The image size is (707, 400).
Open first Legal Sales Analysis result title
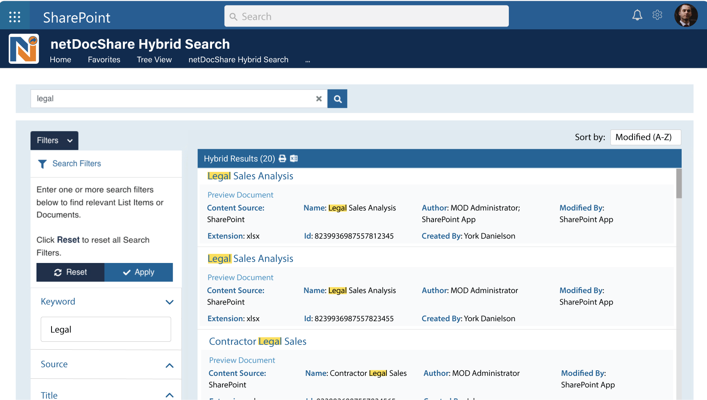coord(250,176)
